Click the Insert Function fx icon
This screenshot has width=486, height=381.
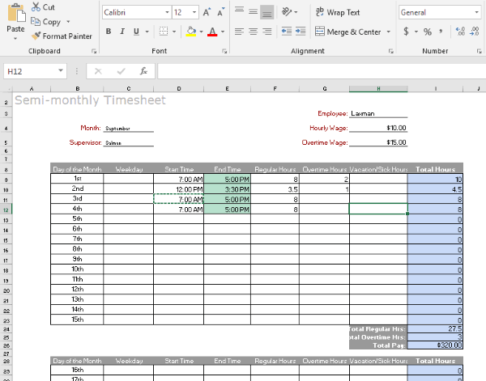click(143, 71)
